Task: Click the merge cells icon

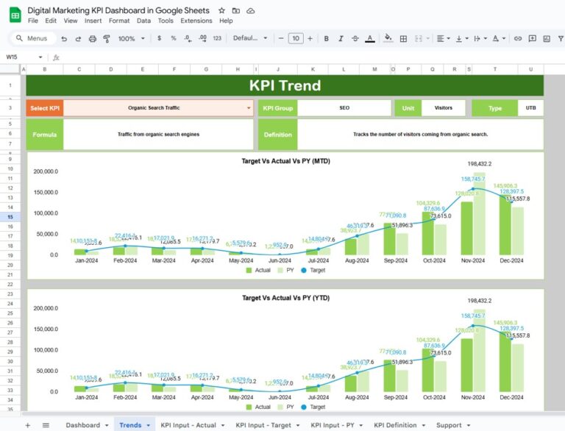Action: pos(419,38)
